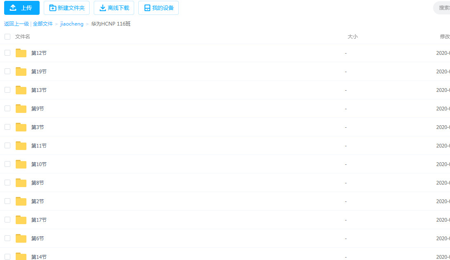Viewport: 450px width, 260px height.
Task: Open folder name 第13节
Action: click(x=39, y=90)
